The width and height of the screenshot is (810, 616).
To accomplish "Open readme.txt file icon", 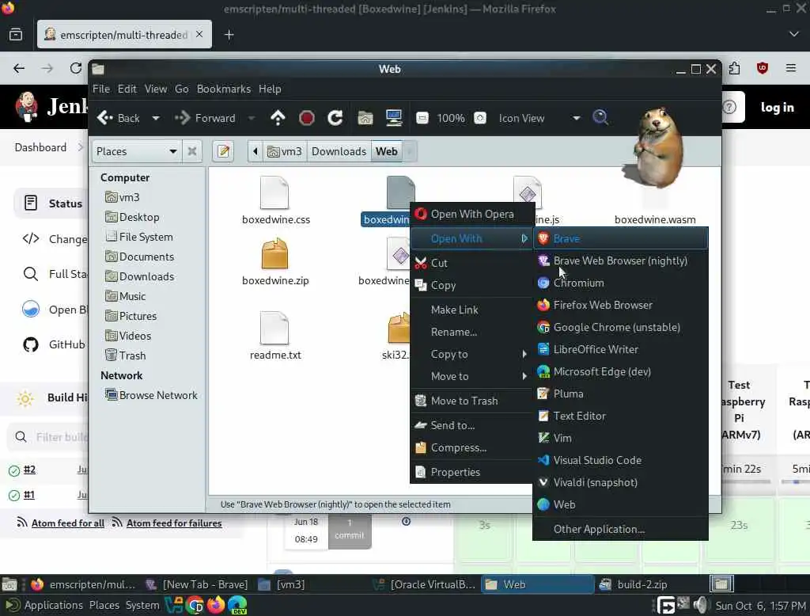I will tap(274, 328).
